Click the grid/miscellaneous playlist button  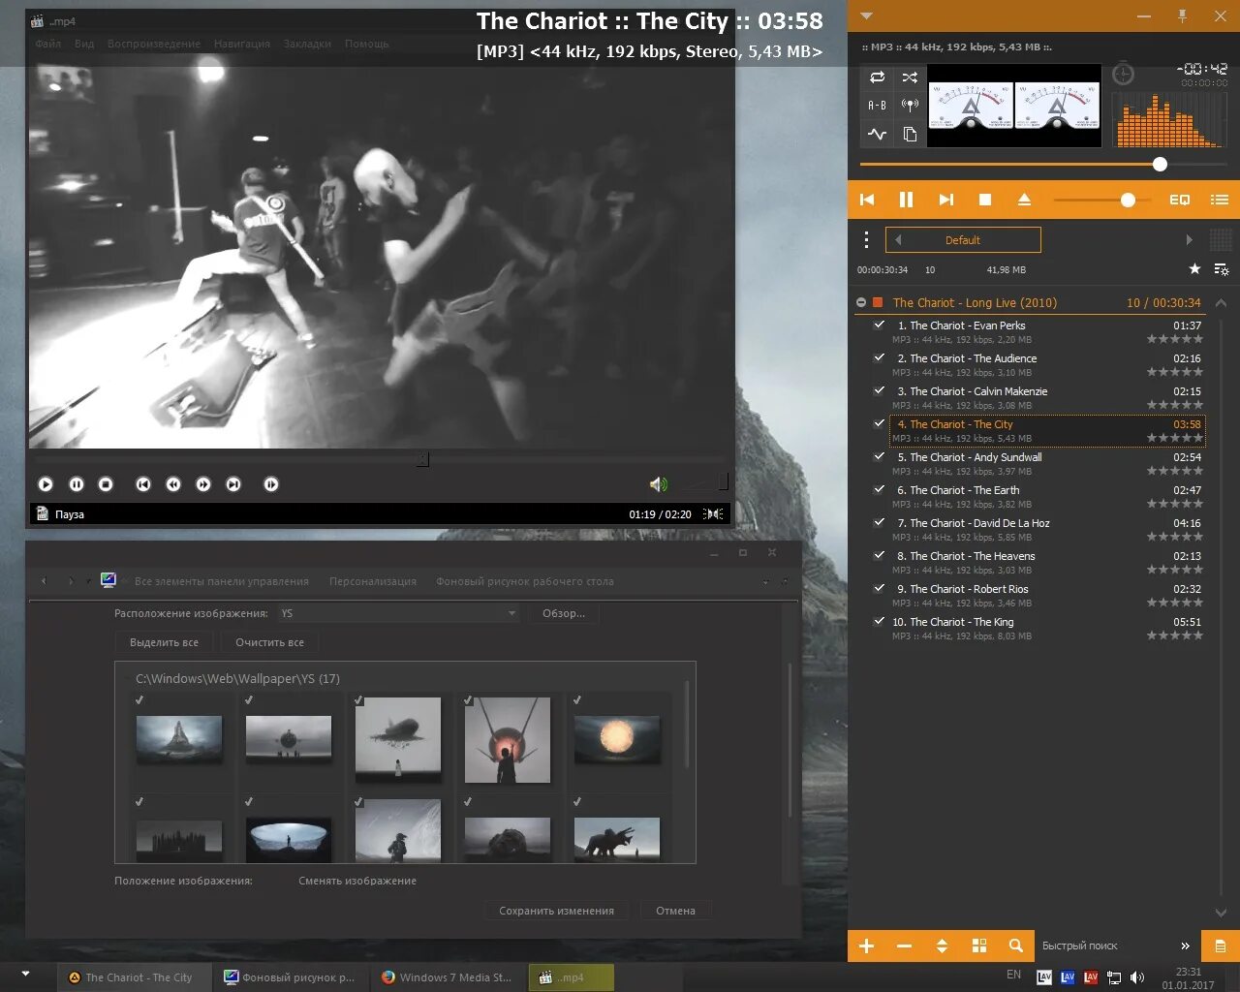point(979,945)
